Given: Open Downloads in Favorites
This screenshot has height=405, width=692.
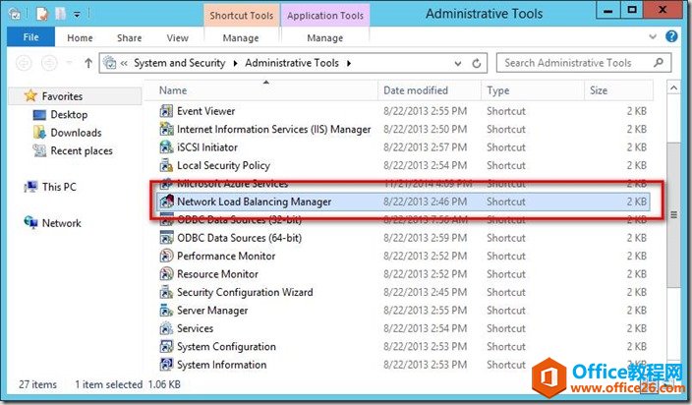Looking at the screenshot, I should click(x=76, y=133).
